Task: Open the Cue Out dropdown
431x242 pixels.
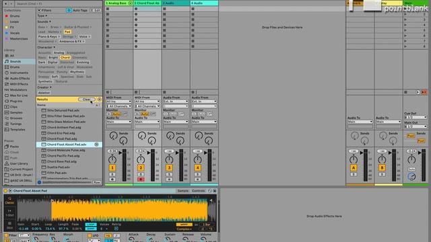Action: 416,118
